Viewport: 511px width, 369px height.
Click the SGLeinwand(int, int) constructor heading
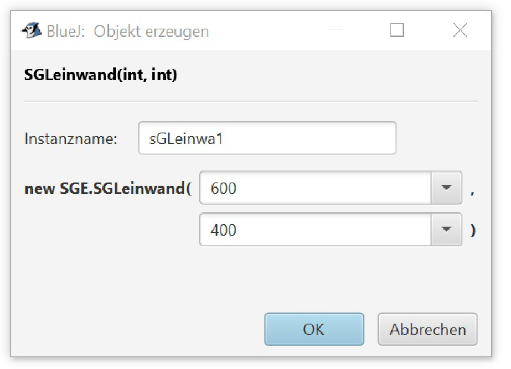[x=101, y=75]
